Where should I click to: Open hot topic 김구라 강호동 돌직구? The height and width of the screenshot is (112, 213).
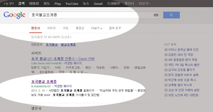[181, 70]
